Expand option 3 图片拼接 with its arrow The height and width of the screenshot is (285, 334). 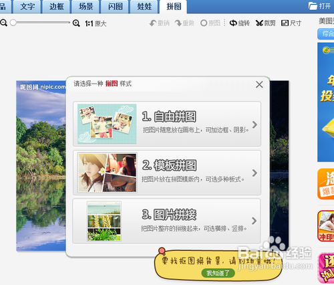pos(255,221)
